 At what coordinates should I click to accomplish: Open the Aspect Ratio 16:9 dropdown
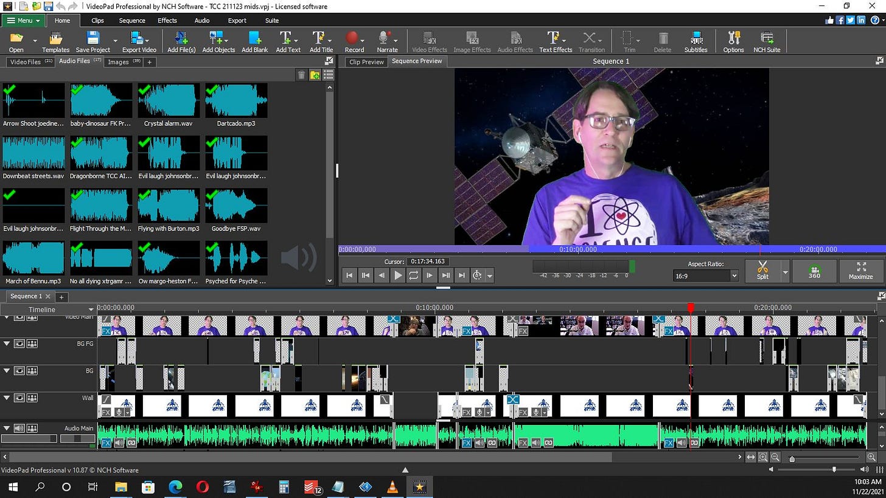(705, 275)
